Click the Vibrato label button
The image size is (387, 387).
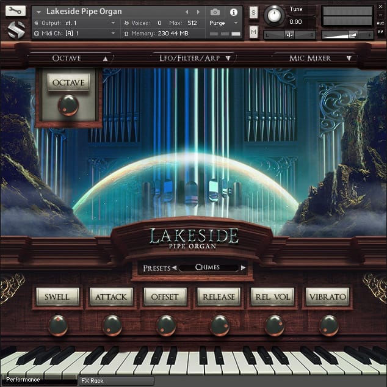coord(328,297)
